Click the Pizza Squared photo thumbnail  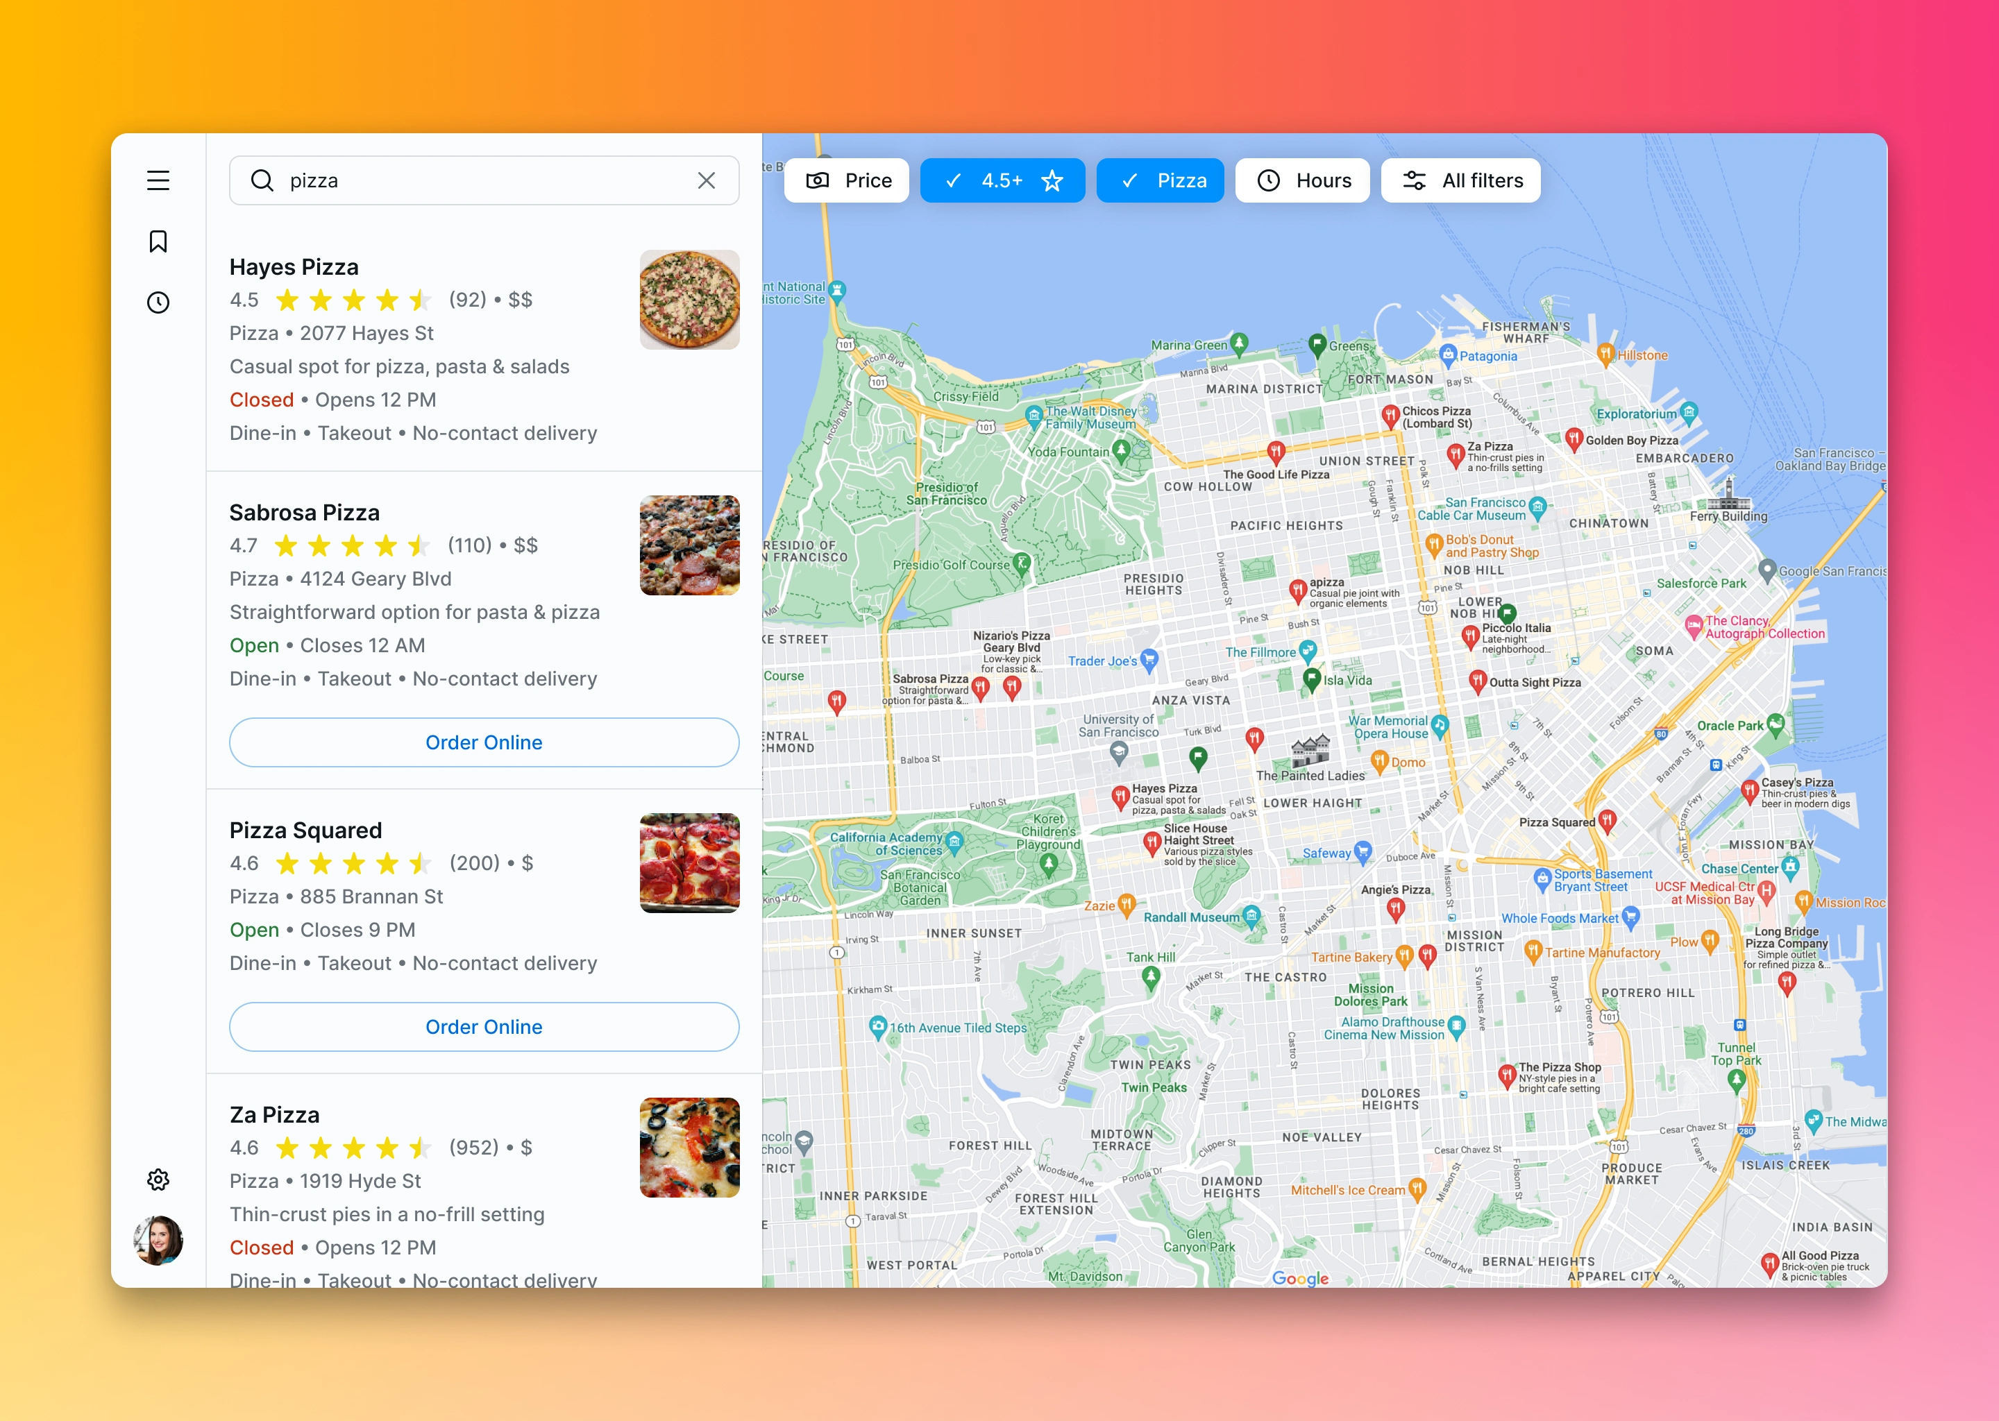coord(689,862)
